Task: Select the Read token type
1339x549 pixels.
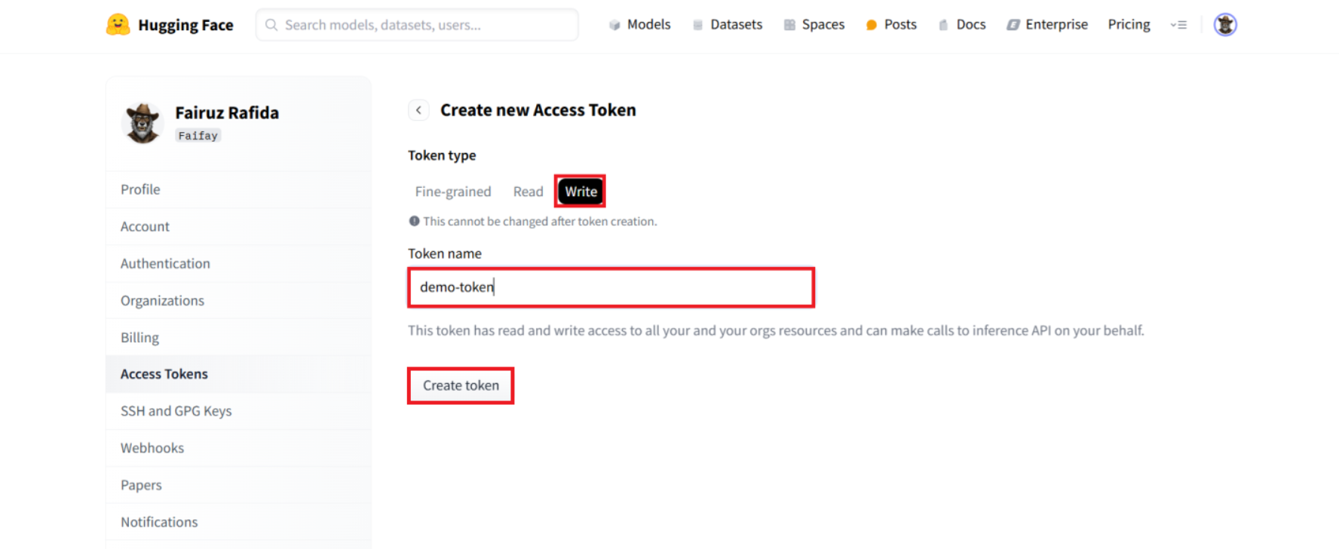Action: pos(528,192)
